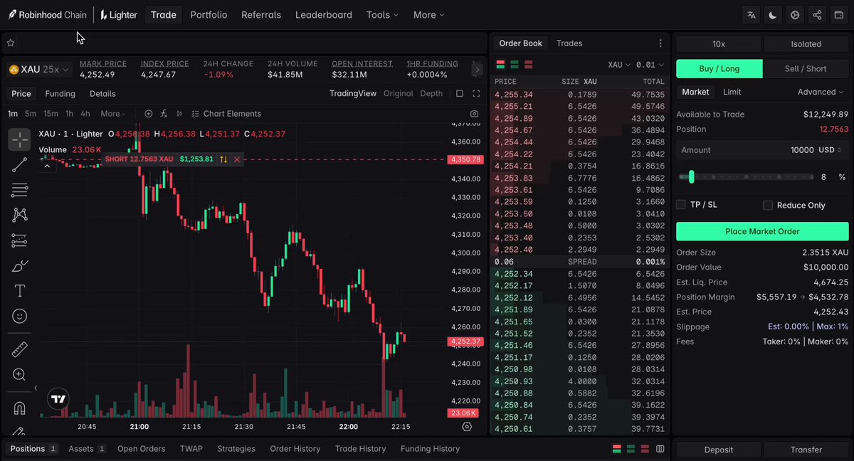Check the Reduce Only option
854x461 pixels.
coord(767,205)
